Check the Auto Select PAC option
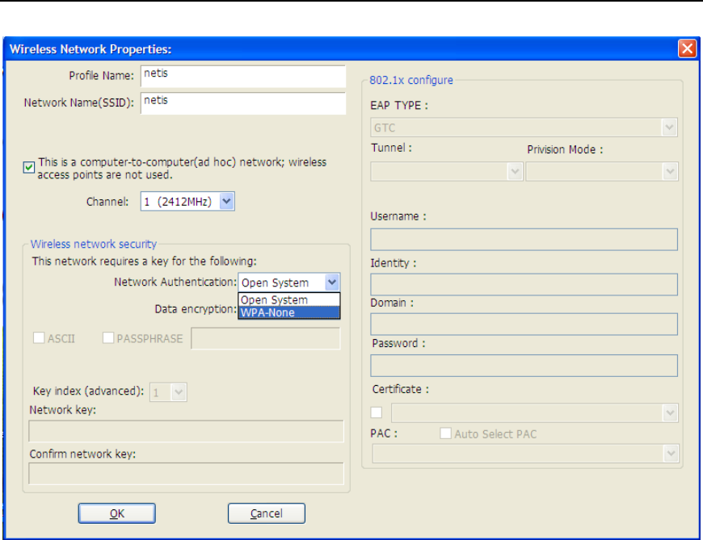Viewport: 703px width, 540px height. pos(445,434)
